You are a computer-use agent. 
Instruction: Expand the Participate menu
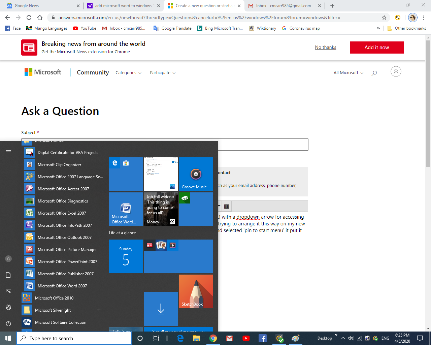(163, 73)
